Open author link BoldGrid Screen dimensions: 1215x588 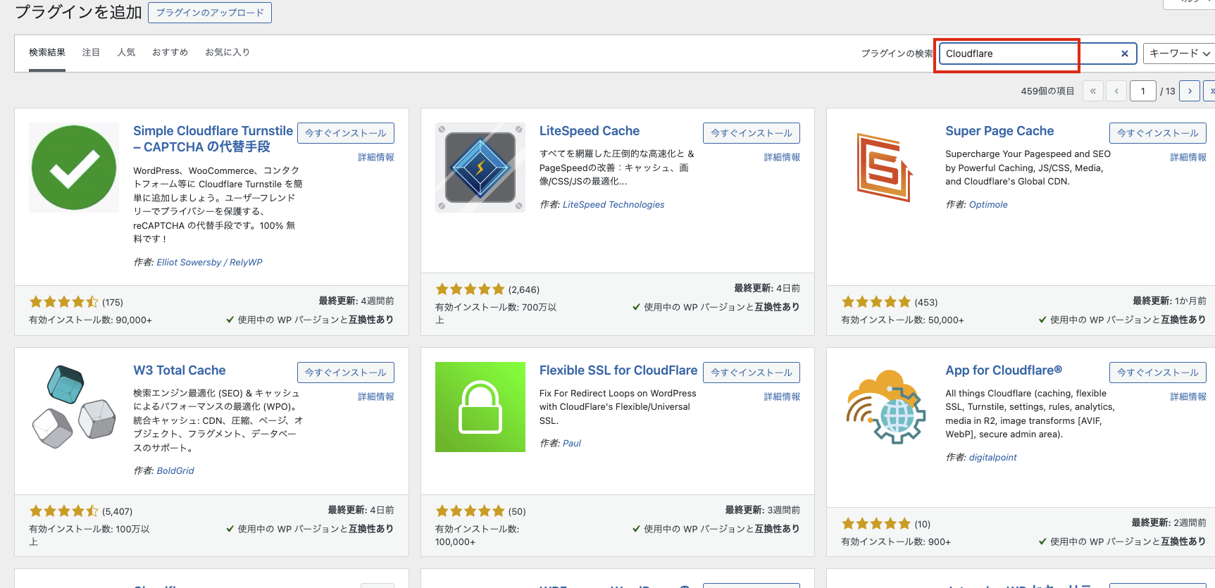coord(175,471)
